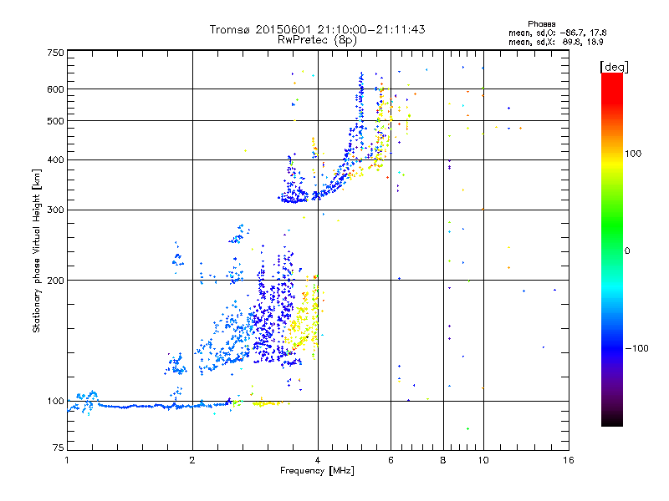This screenshot has height=501, width=669.
Task: Click the colorbar "-100" tick label
Action: [x=636, y=348]
